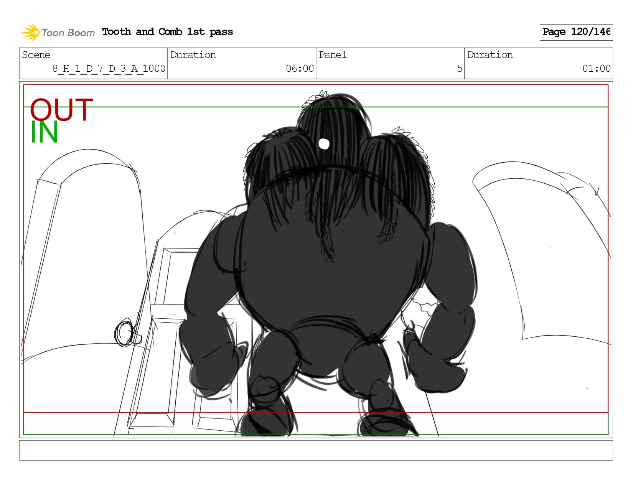This screenshot has width=633, height=489.
Task: Click the Toon Boom logo
Action: 58,32
